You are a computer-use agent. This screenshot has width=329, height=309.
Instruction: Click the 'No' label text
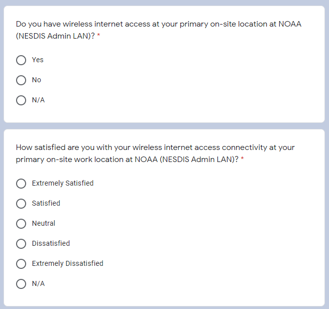(x=37, y=80)
